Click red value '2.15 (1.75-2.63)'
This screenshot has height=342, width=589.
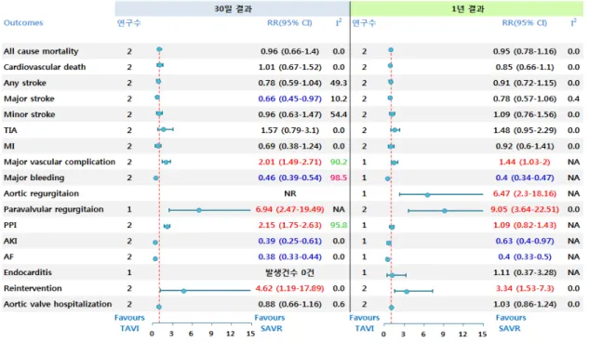click(289, 225)
